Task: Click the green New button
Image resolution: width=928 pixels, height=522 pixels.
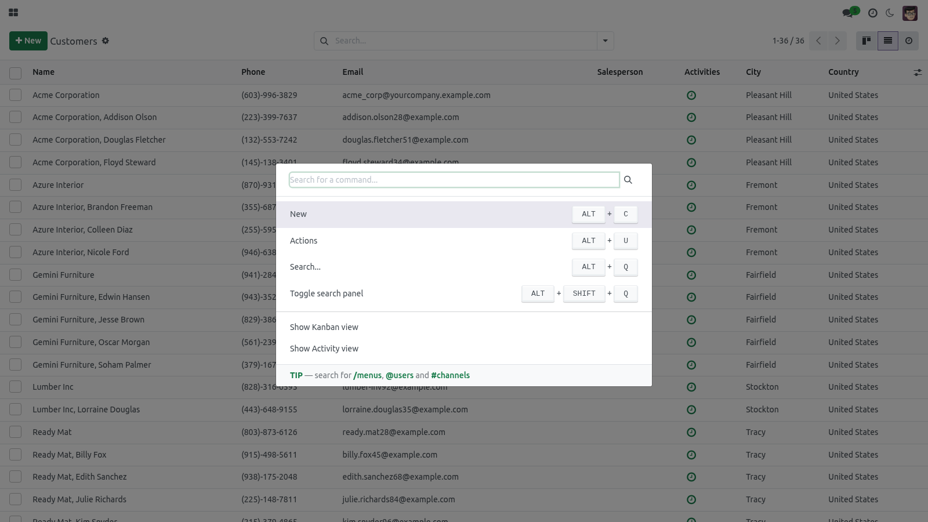Action: pos(28,41)
